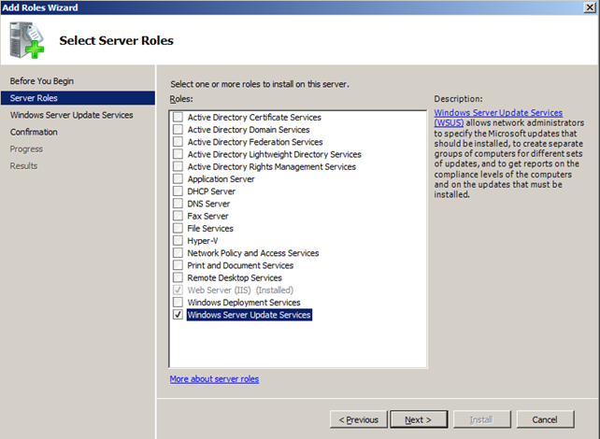Toggle the Hyper-V role checkbox

(x=179, y=241)
